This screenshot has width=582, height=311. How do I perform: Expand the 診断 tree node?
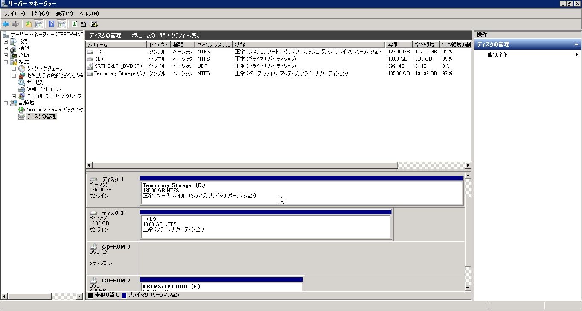[6, 56]
